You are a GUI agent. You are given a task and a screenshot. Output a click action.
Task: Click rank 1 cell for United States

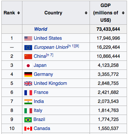[12, 38]
